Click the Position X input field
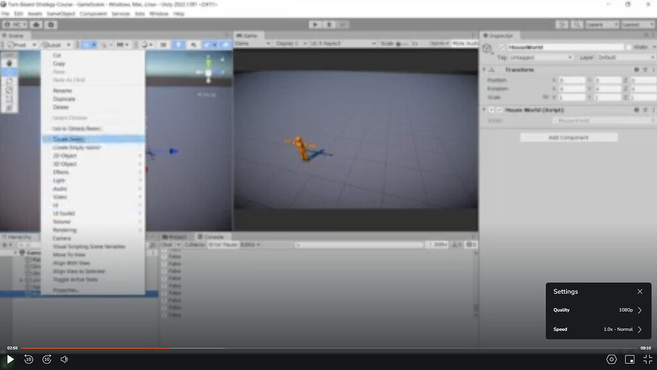 click(x=572, y=80)
